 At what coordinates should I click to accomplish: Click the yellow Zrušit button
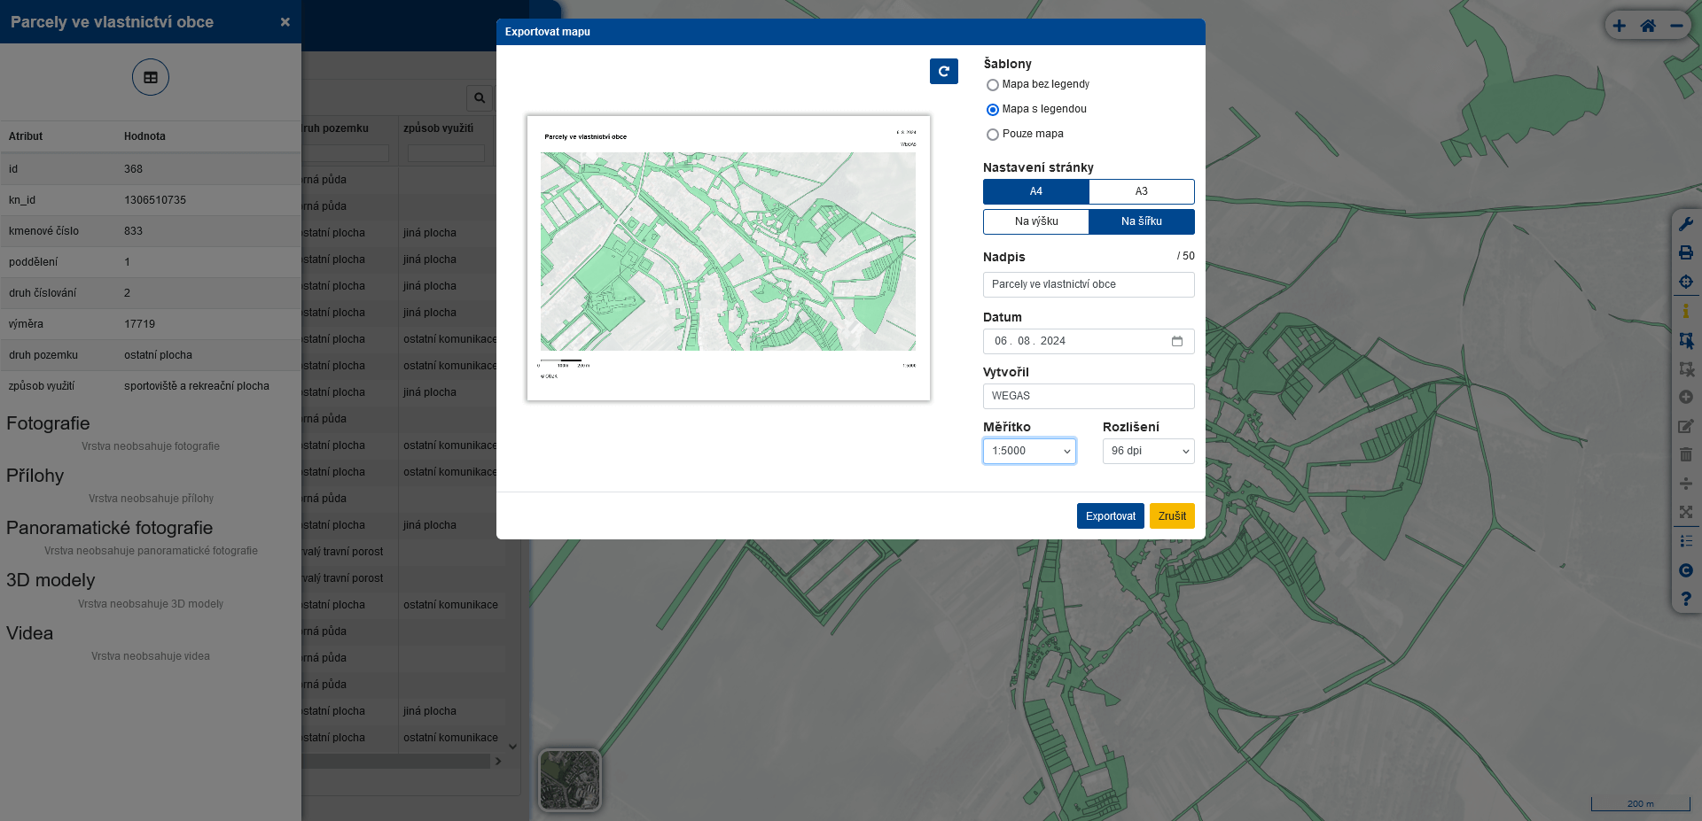(1172, 516)
